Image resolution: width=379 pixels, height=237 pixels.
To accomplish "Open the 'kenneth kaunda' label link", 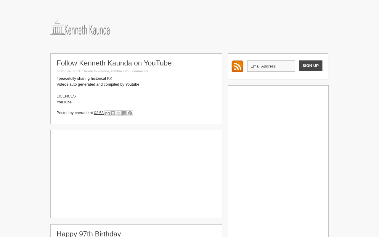I will point(97,71).
